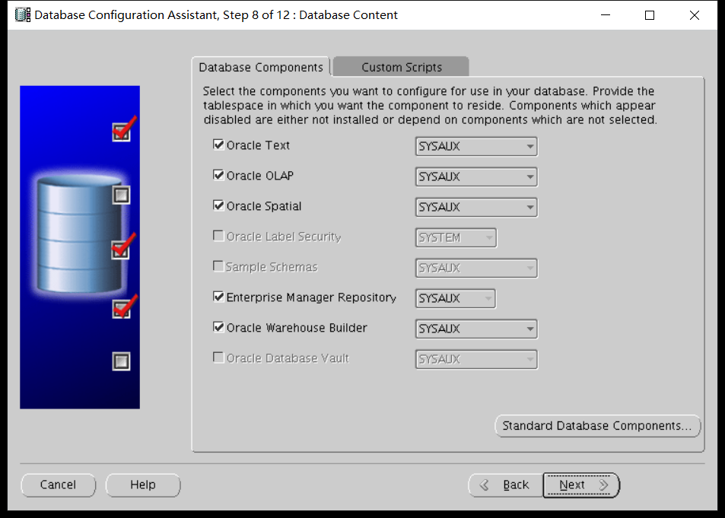Open the Oracle Warehouse Builder tablespace dropdown
Screen dimensions: 725x518
click(x=476, y=329)
